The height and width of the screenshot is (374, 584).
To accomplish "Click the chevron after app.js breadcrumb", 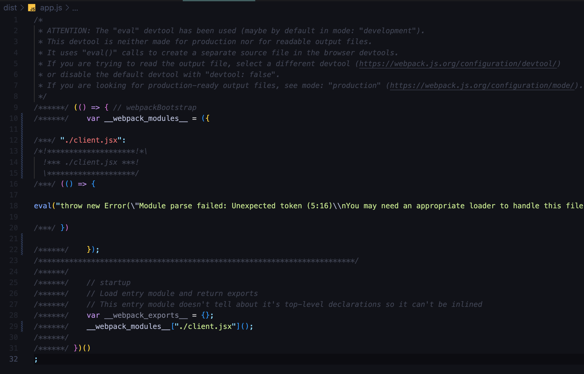I will [67, 8].
